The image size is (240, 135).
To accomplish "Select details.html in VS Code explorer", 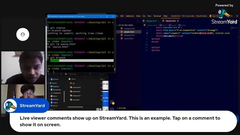I will tap(129, 32).
